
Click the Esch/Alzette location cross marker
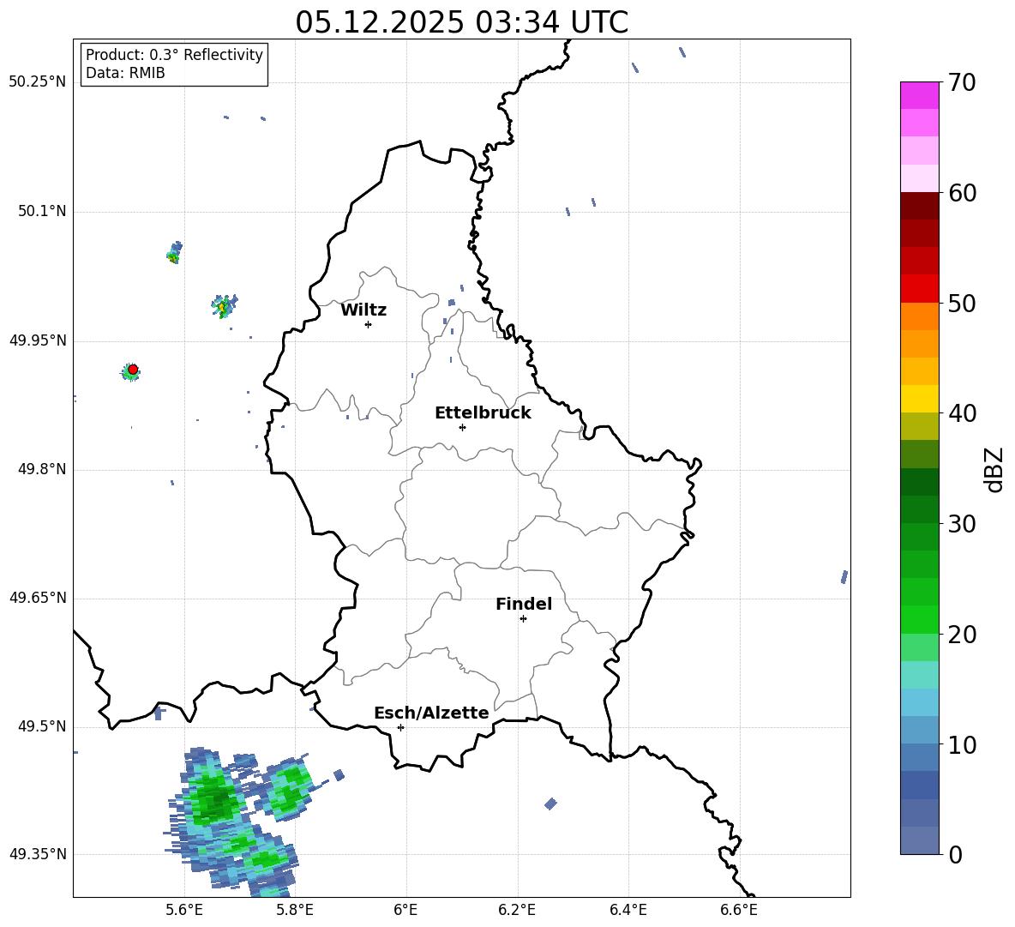coord(400,727)
